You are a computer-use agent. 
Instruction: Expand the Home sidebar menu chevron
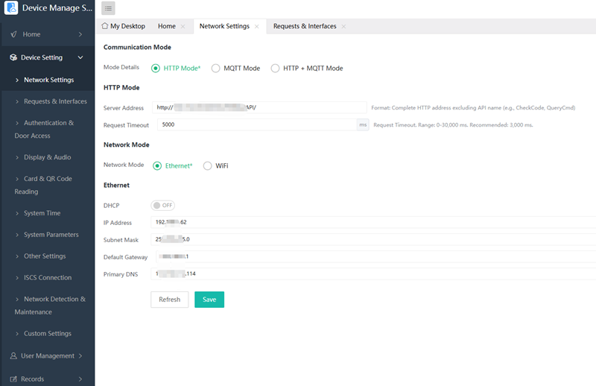80,34
